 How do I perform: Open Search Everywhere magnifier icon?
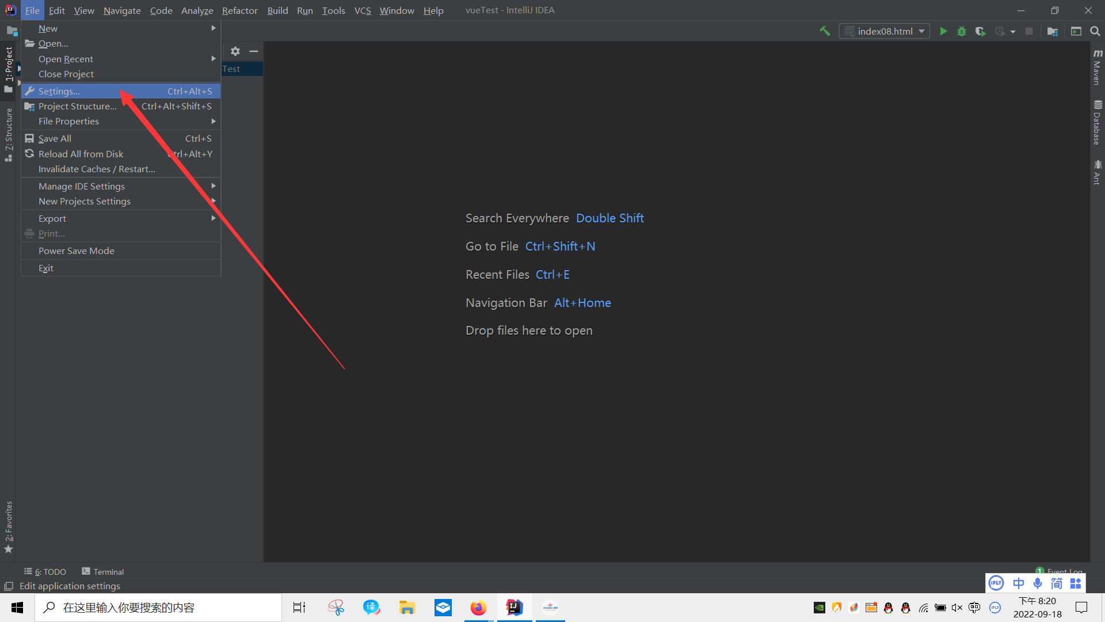(x=1095, y=31)
